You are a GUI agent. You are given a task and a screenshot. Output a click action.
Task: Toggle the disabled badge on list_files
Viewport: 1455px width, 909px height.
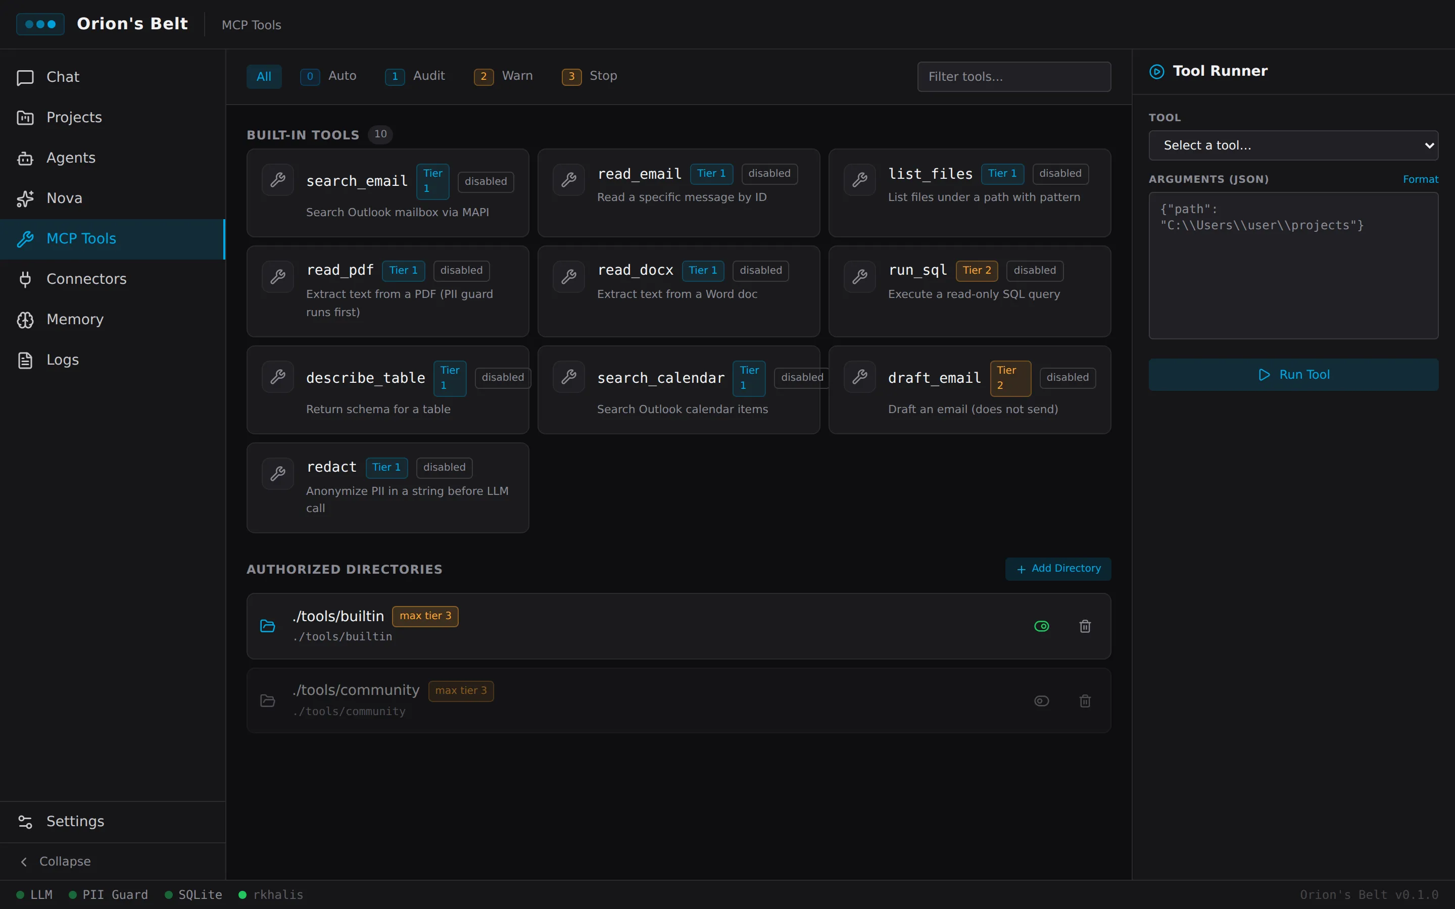pyautogui.click(x=1060, y=174)
